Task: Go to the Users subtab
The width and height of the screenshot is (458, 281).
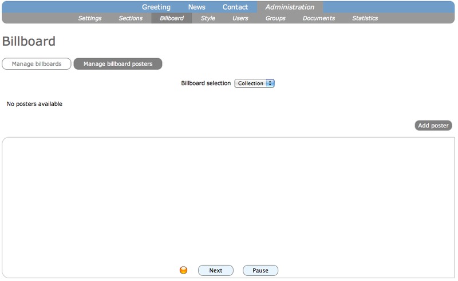Action: 240,18
